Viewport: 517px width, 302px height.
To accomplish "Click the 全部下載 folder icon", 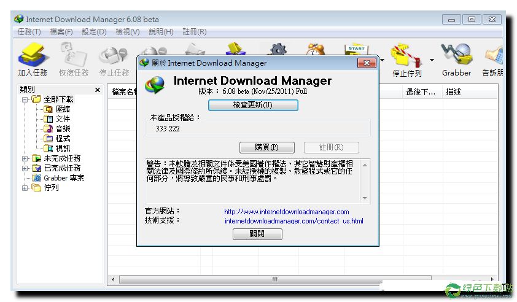I will pyautogui.click(x=36, y=99).
